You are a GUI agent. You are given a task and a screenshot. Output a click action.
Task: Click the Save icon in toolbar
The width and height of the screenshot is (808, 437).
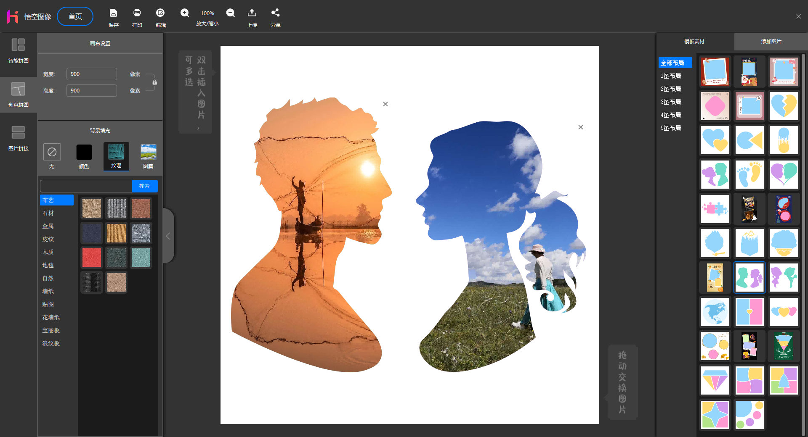click(x=113, y=13)
